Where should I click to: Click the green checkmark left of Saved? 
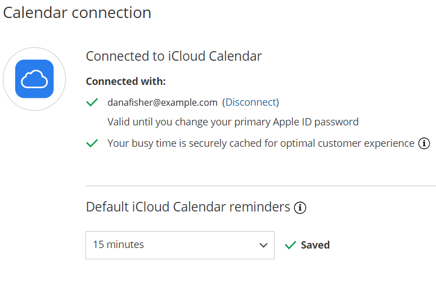pos(290,245)
